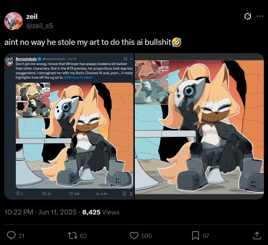Click the reply icon with 21 replies
The width and height of the screenshot is (268, 245).
tap(11, 236)
